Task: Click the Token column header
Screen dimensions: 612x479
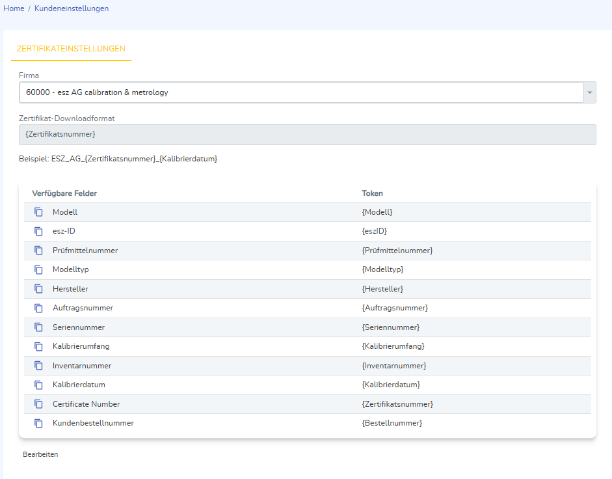Action: pyautogui.click(x=373, y=193)
